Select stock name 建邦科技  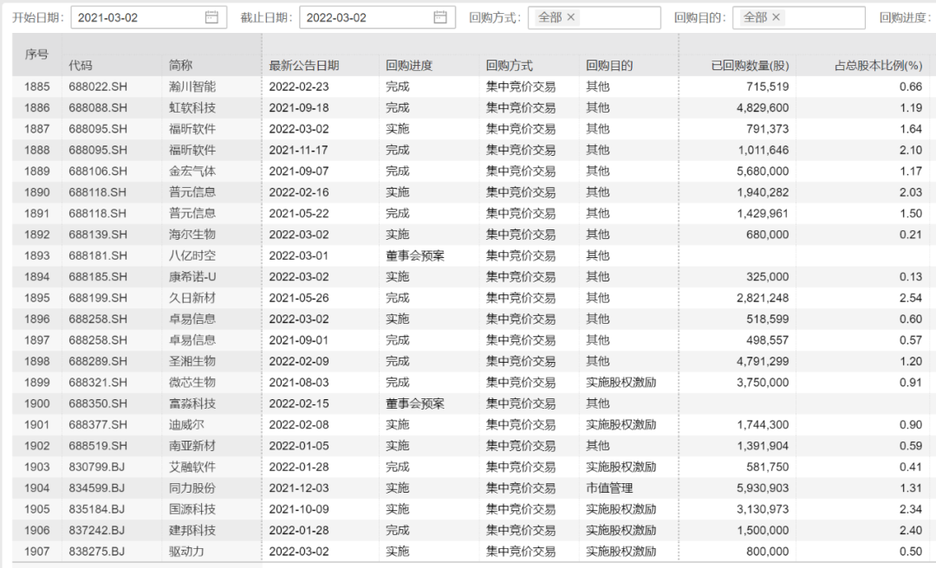click(192, 531)
